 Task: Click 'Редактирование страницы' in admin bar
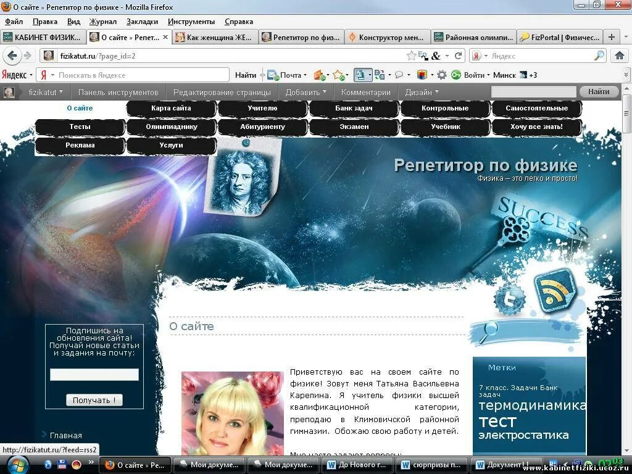pos(222,93)
